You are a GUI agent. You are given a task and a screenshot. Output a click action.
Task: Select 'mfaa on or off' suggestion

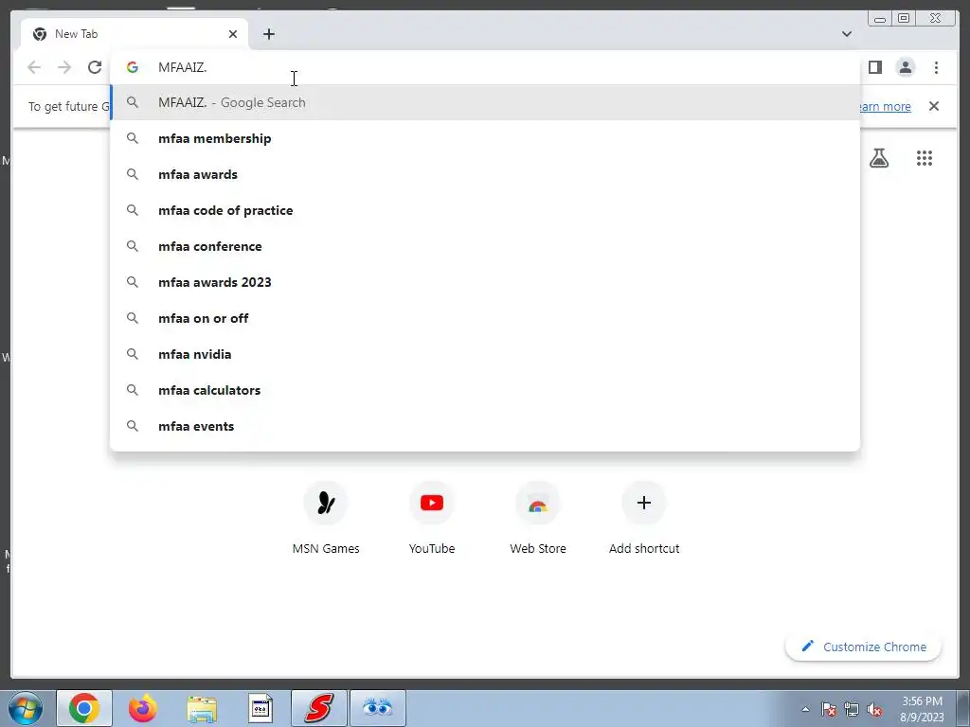click(485, 318)
